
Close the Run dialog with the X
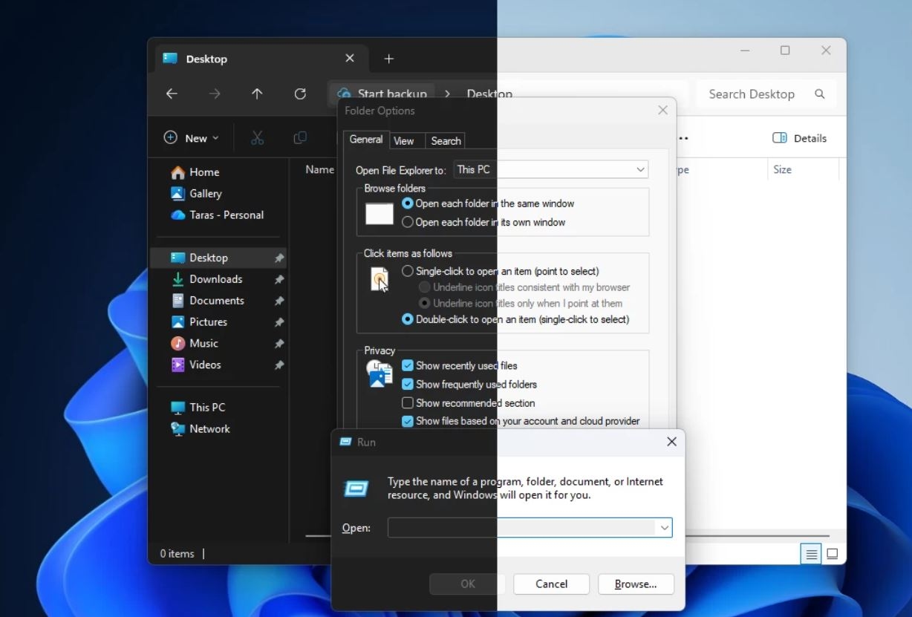coord(671,442)
